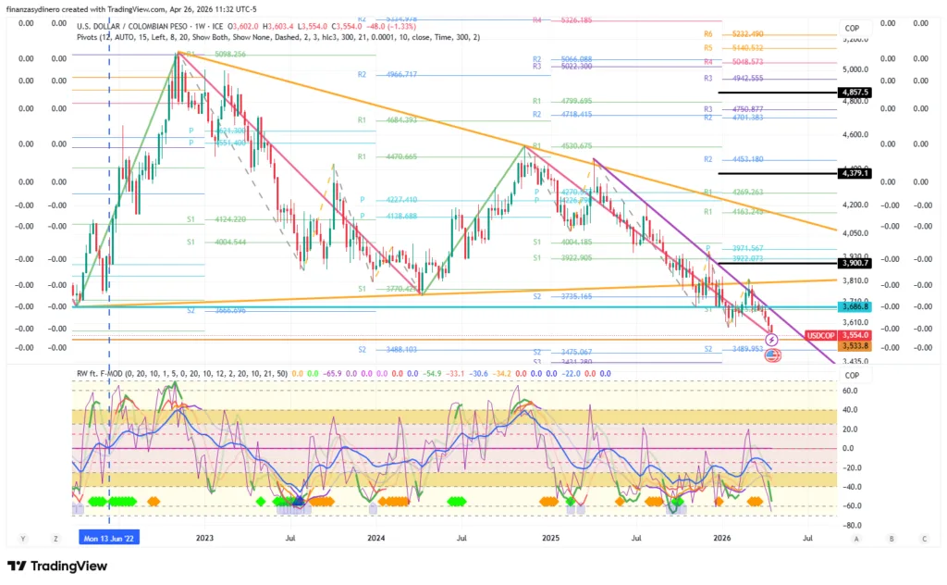Click the circular Y button on time axis
Screen dimensions: 947x585
(23, 538)
